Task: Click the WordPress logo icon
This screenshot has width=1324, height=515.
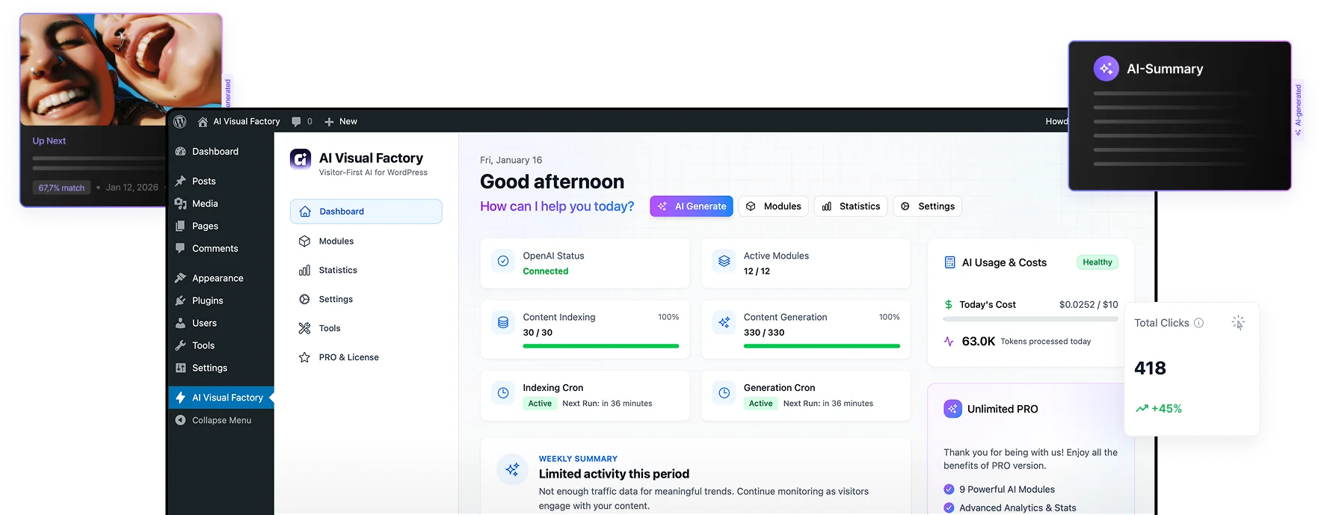Action: click(179, 121)
